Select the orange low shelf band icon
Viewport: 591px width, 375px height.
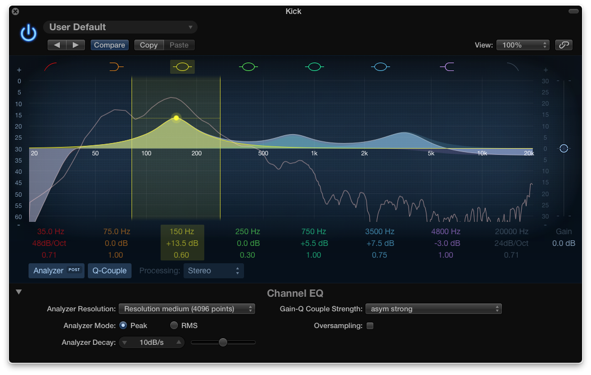coord(116,67)
